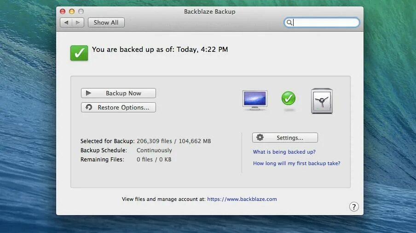This screenshot has height=233, width=416.
Task: Minimize the window with the yellow button
Action: [x=72, y=11]
